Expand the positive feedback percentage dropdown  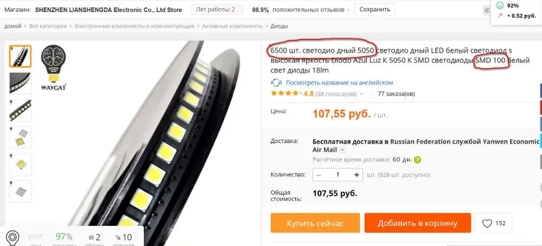coord(348,10)
